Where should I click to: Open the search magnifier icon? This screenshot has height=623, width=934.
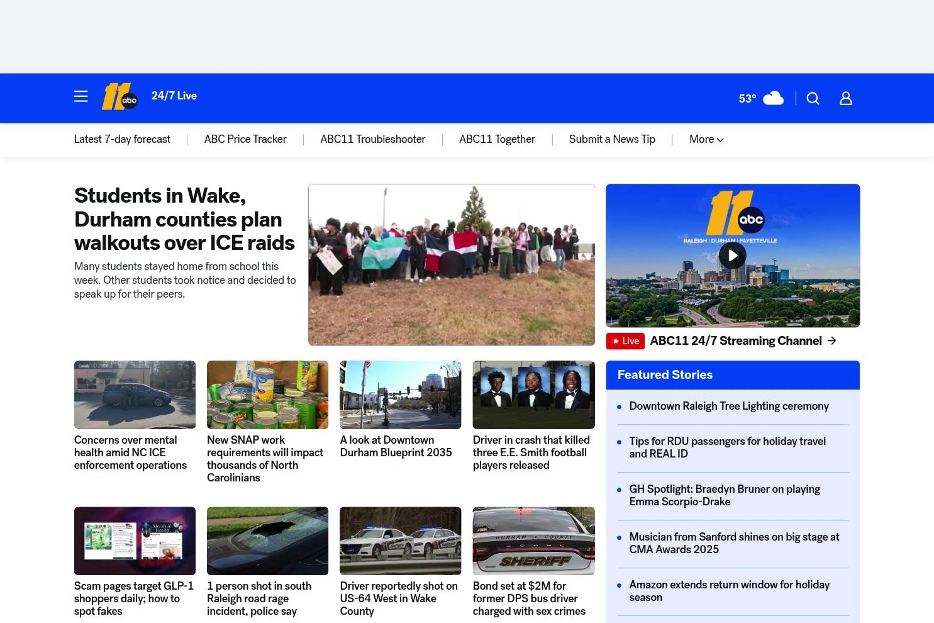click(x=813, y=98)
